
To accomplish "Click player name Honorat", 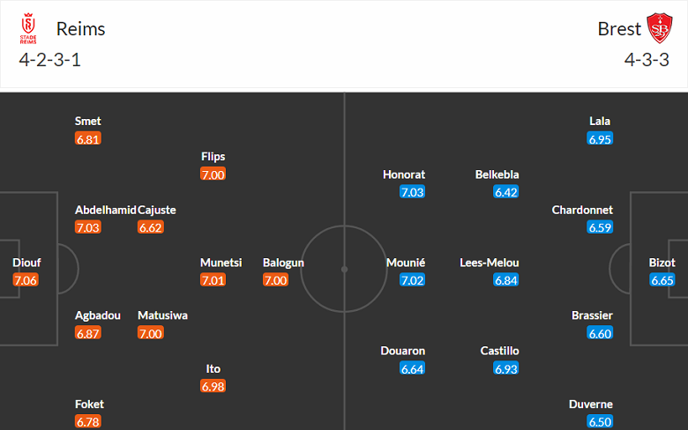I will pos(404,174).
